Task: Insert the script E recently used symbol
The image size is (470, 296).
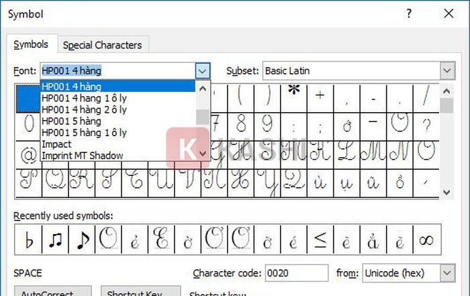Action: (161, 240)
